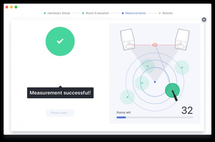Click the Measurement successful! tooltip
The width and height of the screenshot is (215, 142).
[60, 93]
